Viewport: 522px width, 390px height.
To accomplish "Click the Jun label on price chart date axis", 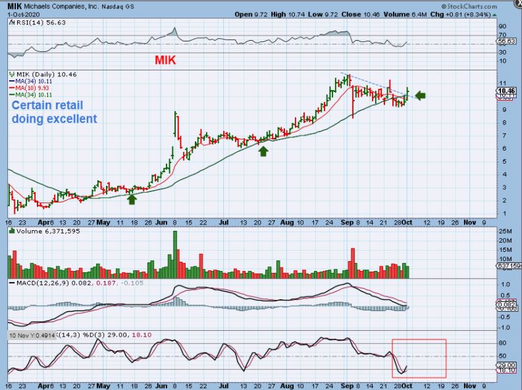I will point(161,222).
